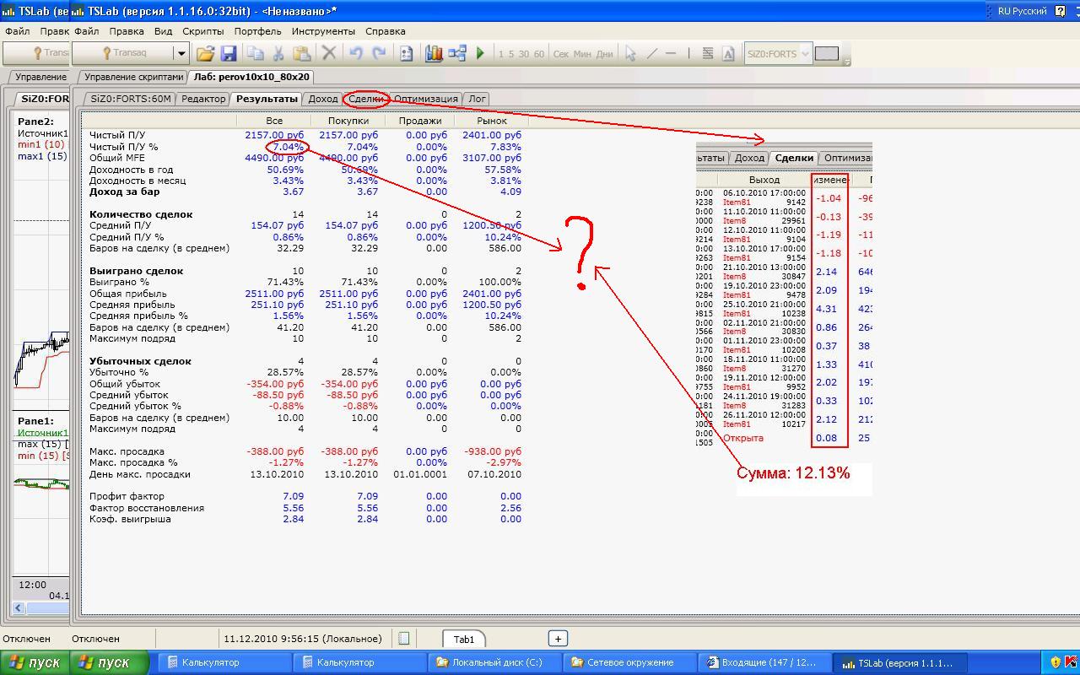Click the text label 'A' tool icon
Viewport: 1080px width, 675px height.
[729, 53]
